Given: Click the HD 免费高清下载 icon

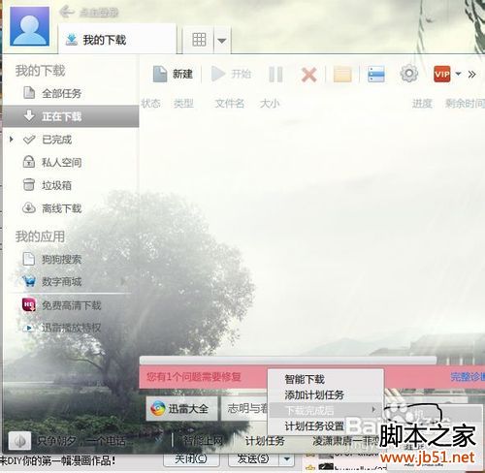Looking at the screenshot, I should [29, 304].
